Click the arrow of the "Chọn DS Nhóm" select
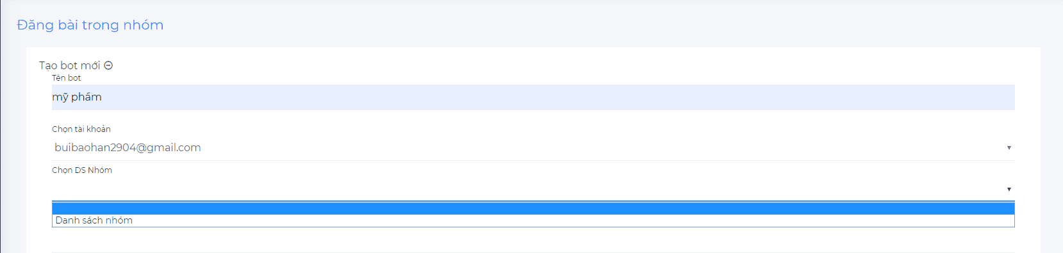 coord(1009,190)
